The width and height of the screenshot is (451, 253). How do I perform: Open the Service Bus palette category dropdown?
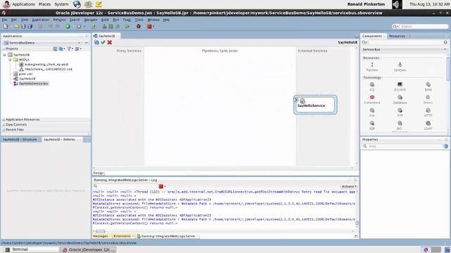(445, 49)
